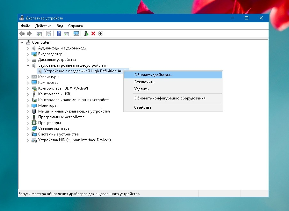Expand the Видеоадаптеры category

(28, 54)
